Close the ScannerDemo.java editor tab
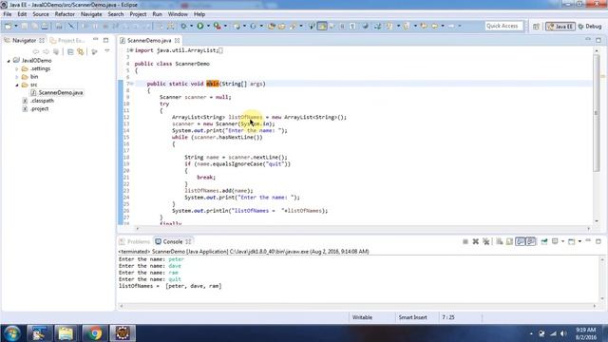Screen dimensions: 608x342 tap(178, 40)
